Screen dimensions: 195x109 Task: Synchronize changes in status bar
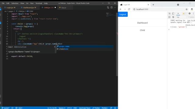click(x=12, y=108)
